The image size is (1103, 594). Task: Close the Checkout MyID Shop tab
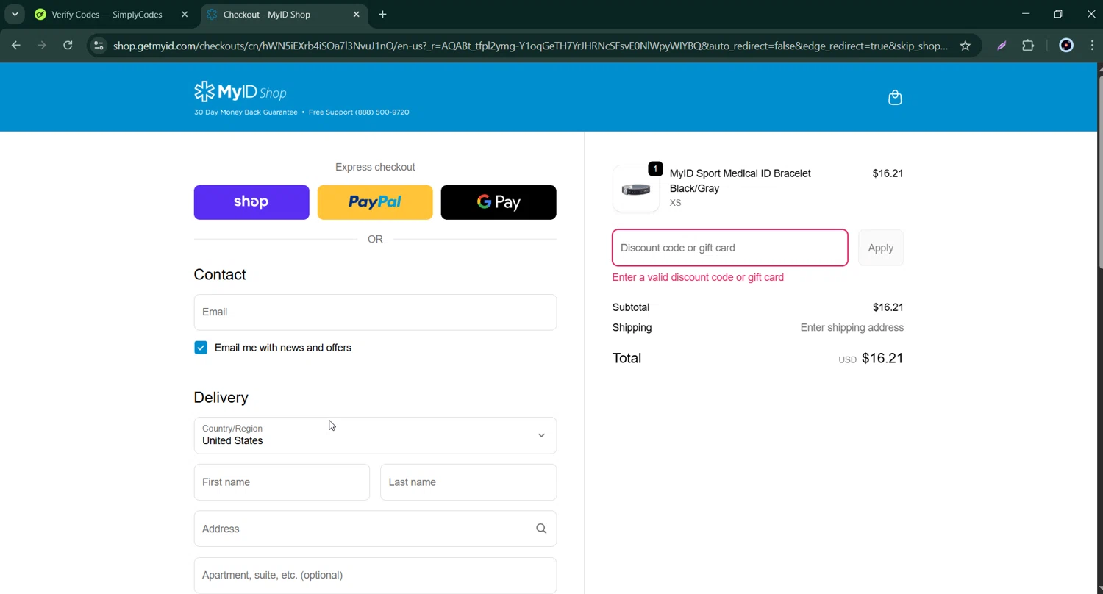coord(357,14)
